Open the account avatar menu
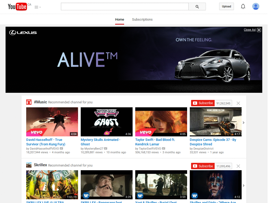The image size is (271, 203). point(256,6)
